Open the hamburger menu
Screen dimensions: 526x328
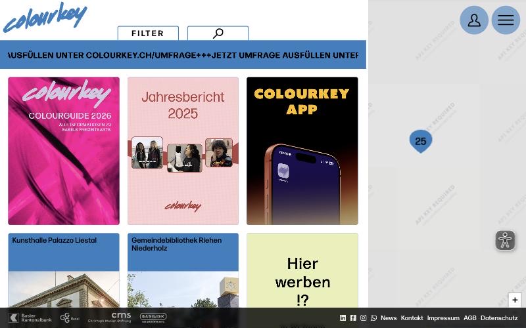[506, 20]
